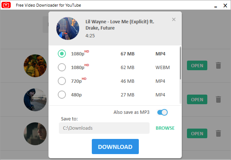Click third list item round thumbnail
Image resolution: width=231 pixels, height=160 pixels.
tap(35, 134)
